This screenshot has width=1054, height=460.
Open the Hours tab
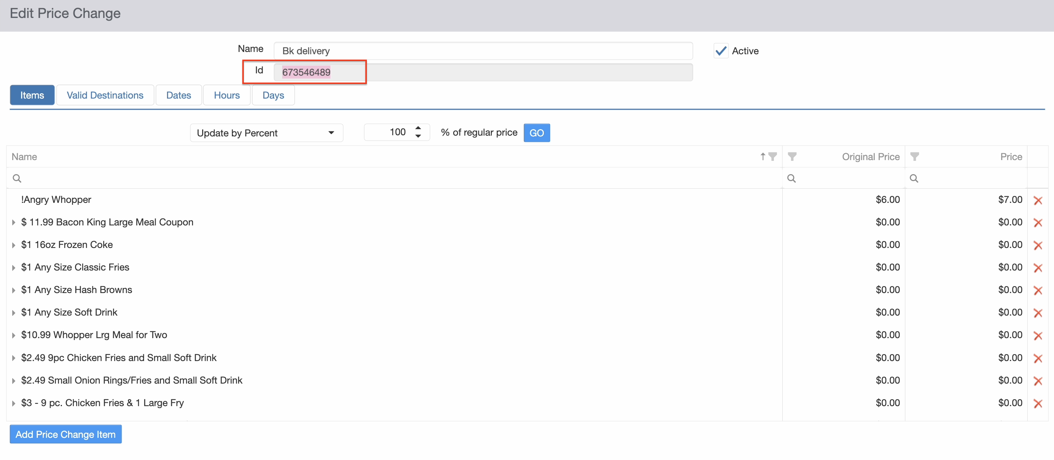pos(227,95)
